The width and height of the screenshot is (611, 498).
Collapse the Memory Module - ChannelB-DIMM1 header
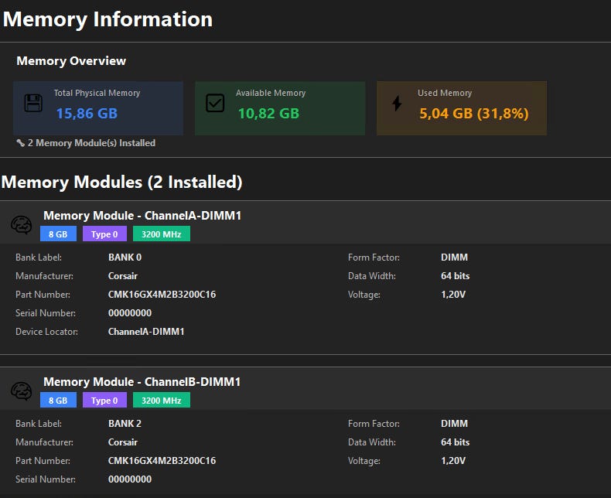tap(142, 382)
